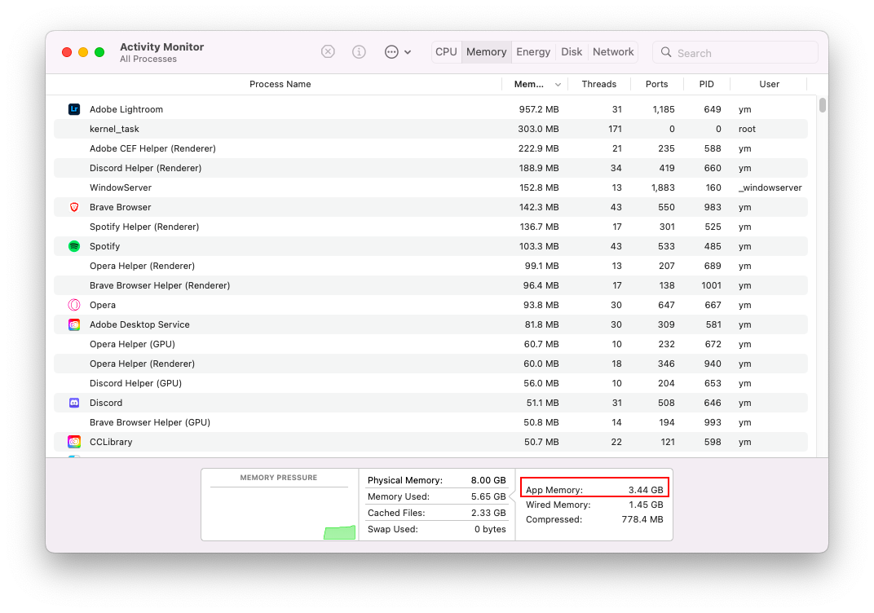Sort by Threads column header
The height and width of the screenshot is (613, 874).
599,84
